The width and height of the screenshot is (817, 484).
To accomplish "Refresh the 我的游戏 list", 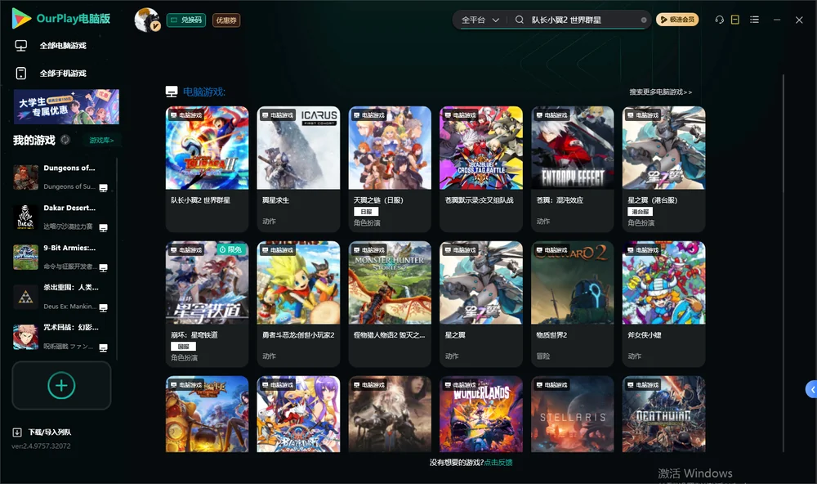I will point(65,140).
